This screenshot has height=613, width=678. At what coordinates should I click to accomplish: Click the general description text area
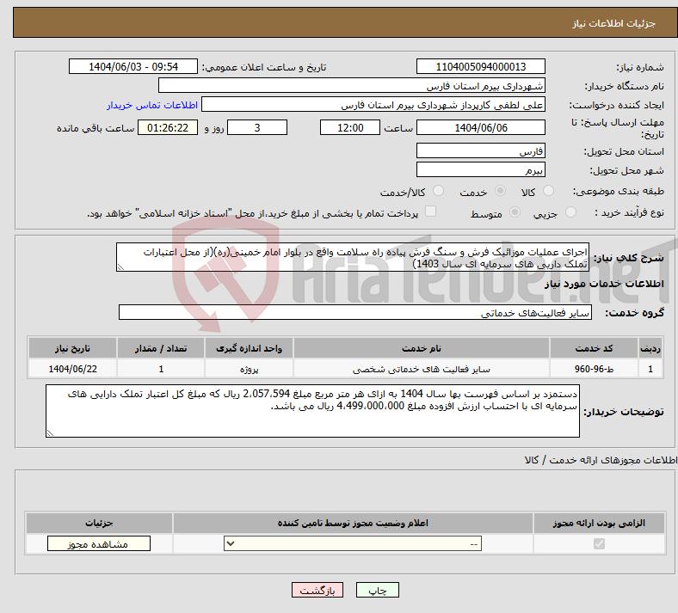coord(353,257)
